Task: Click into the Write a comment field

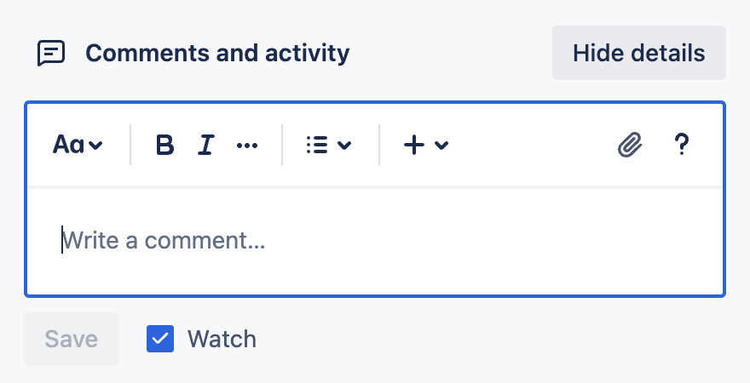Action: pos(375,241)
